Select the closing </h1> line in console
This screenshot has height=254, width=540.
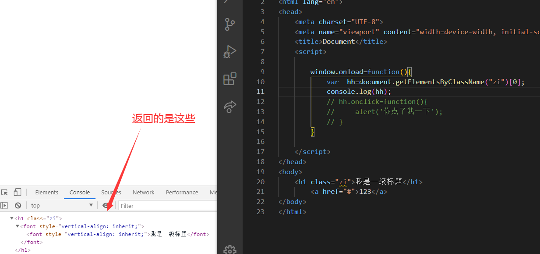(x=23, y=250)
